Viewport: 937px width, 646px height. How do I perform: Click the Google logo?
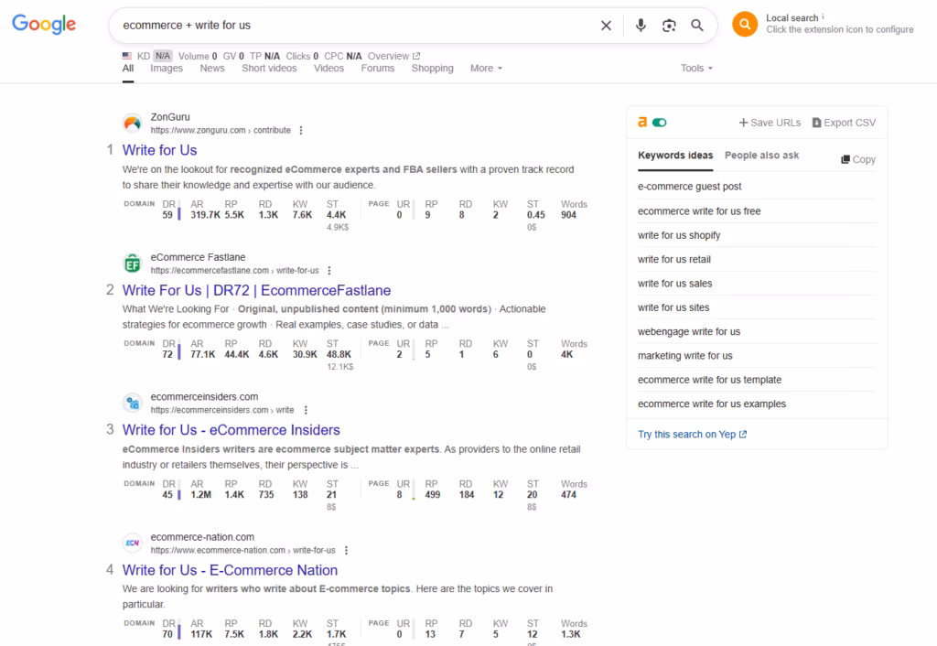44,24
